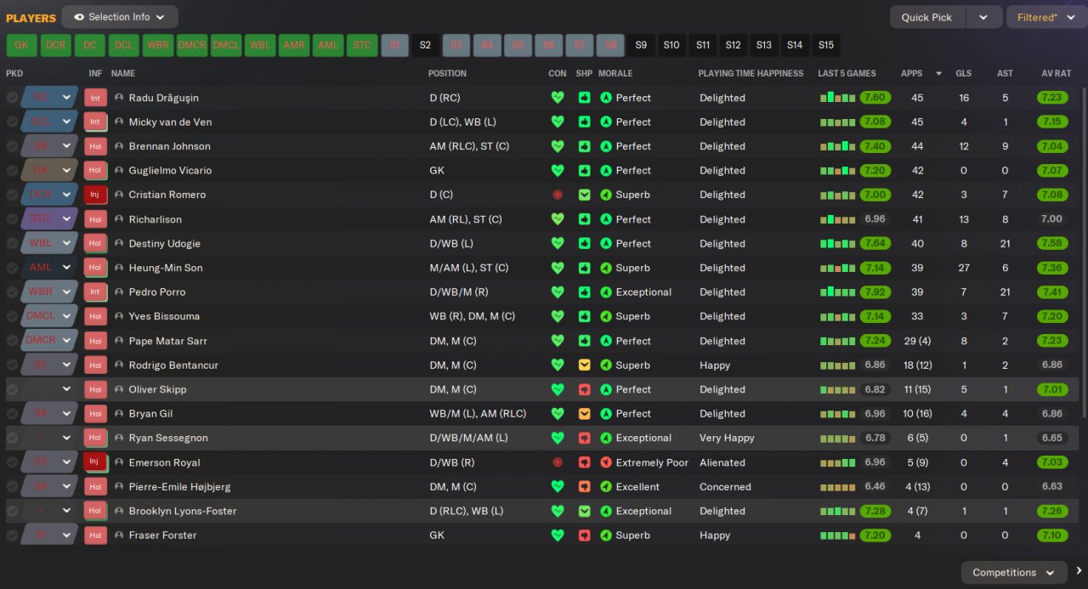Screen dimensions: 1088x589
Task: Click Rodrigo Bentancur's yellow match sharpness icon
Action: (584, 365)
